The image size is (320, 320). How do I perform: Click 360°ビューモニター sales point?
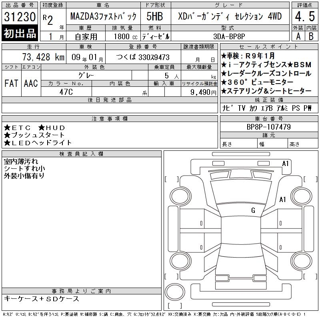257,82
